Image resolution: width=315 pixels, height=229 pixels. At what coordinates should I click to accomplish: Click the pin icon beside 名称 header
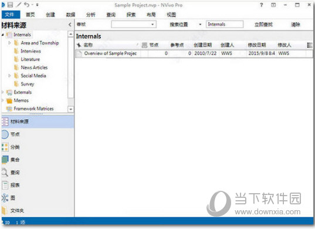79,45
